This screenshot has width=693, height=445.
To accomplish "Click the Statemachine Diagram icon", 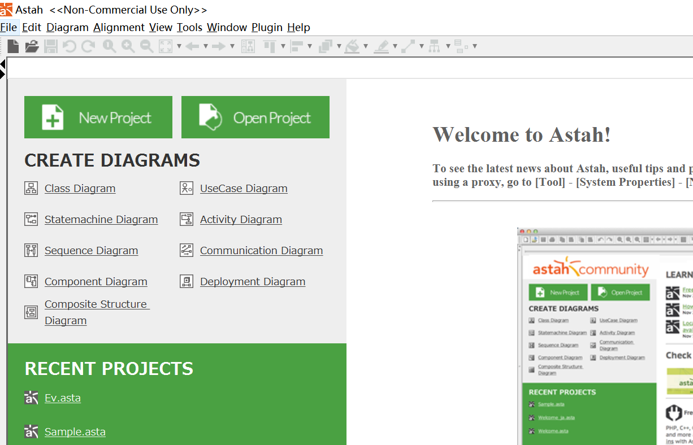I will click(31, 220).
